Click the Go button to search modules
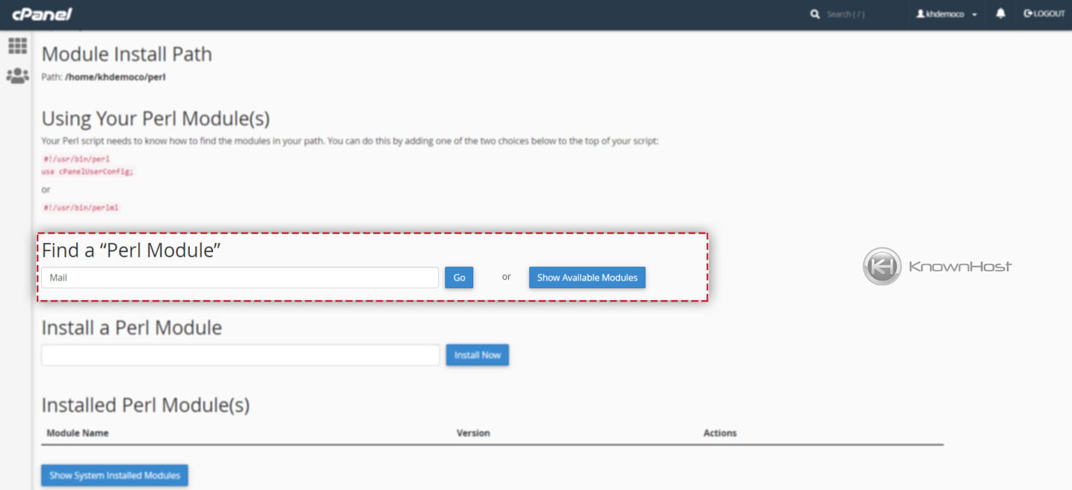Screen dimensions: 1072x490 click(458, 277)
